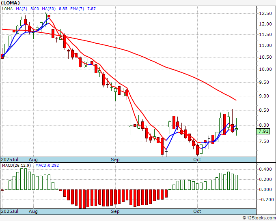The width and height of the screenshot is (276, 221).
Task: Click 2025Jul on price chart date axis
Action: click(x=10, y=159)
